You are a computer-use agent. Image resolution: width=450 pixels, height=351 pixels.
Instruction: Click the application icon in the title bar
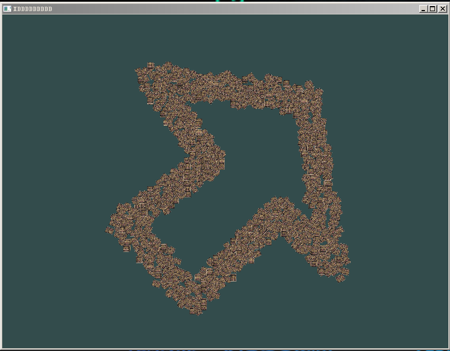(x=7, y=9)
